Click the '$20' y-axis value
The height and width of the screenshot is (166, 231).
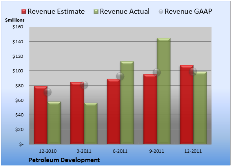(x=19, y=129)
